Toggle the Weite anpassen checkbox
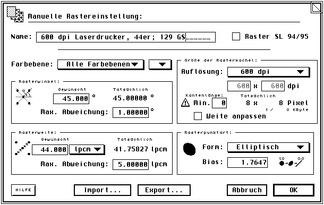 point(198,116)
